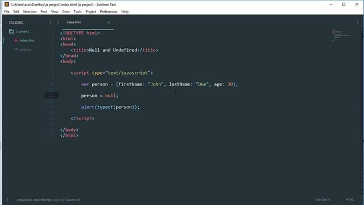
Task: Open the HTML syntax selector
Action: click(x=350, y=200)
